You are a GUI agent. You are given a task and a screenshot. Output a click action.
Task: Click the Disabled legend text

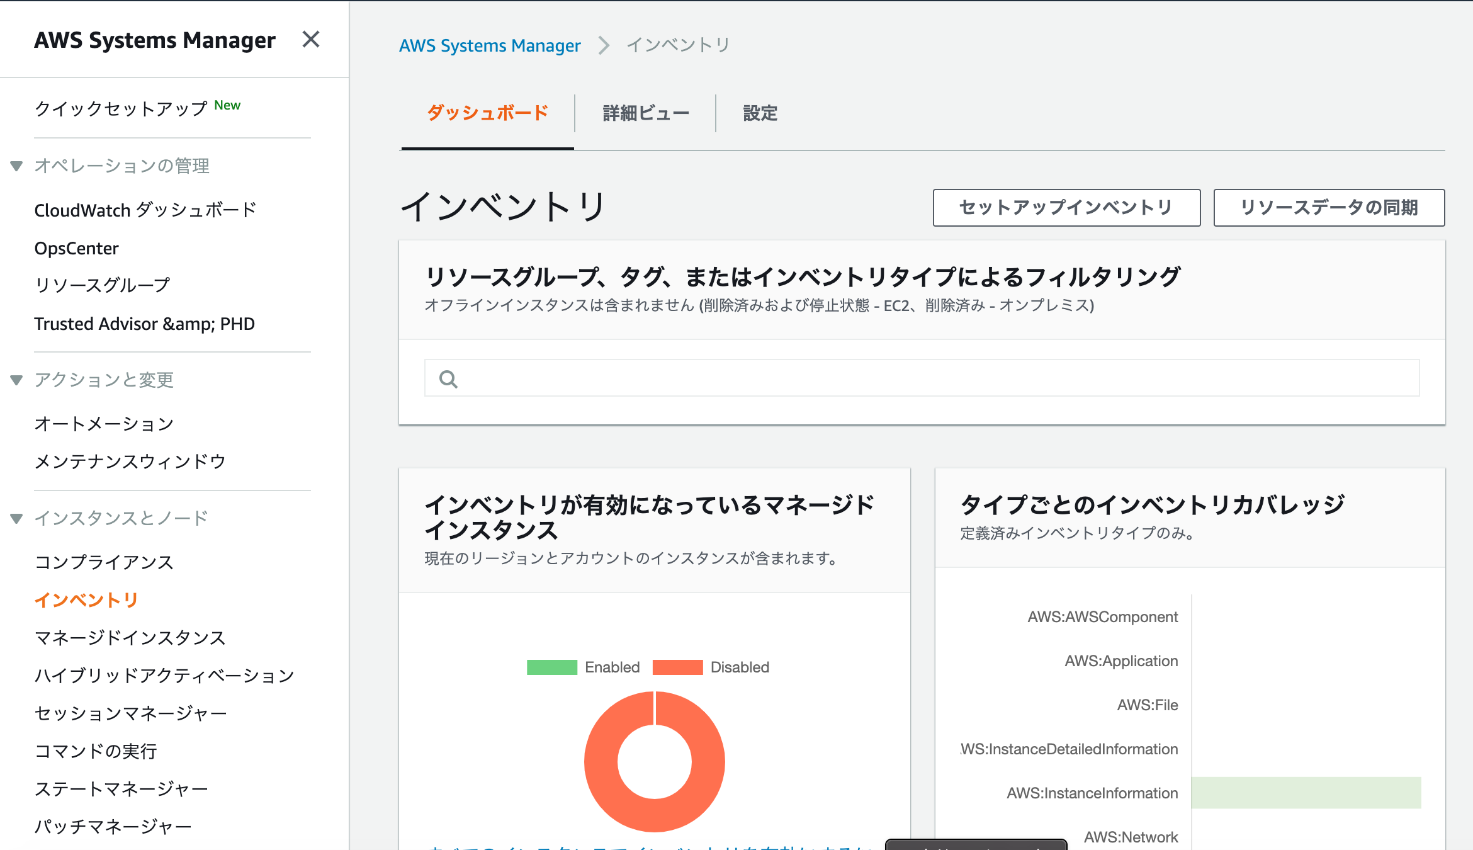pyautogui.click(x=740, y=667)
